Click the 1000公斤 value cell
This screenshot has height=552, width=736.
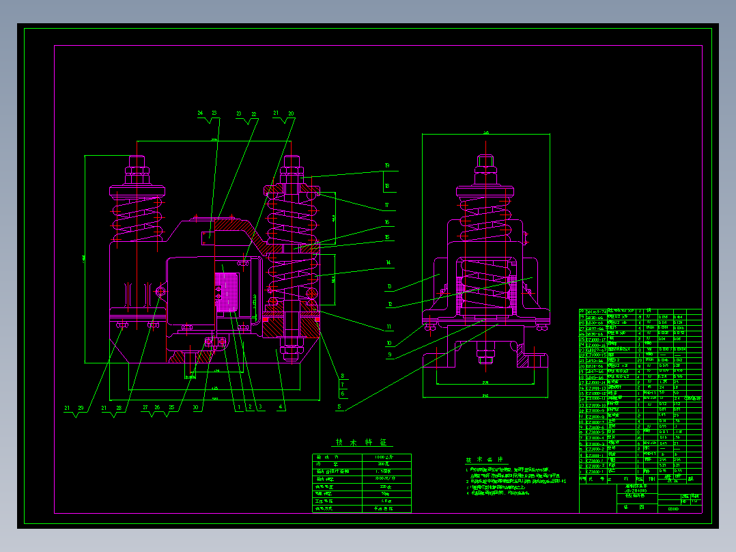(386, 457)
